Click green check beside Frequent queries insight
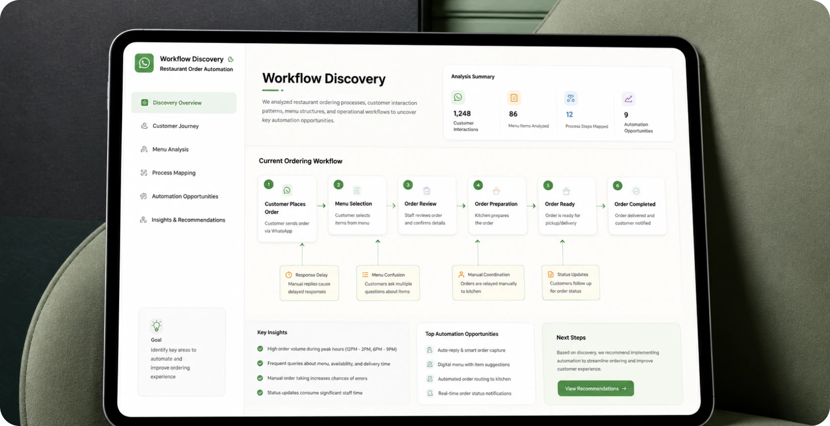The height and width of the screenshot is (426, 830). [260, 364]
